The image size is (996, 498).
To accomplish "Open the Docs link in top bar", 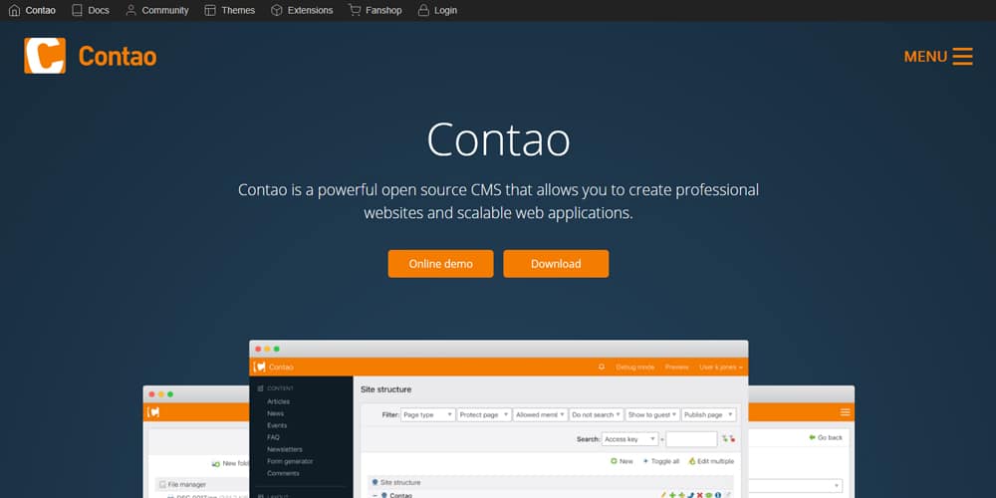I will click(99, 10).
